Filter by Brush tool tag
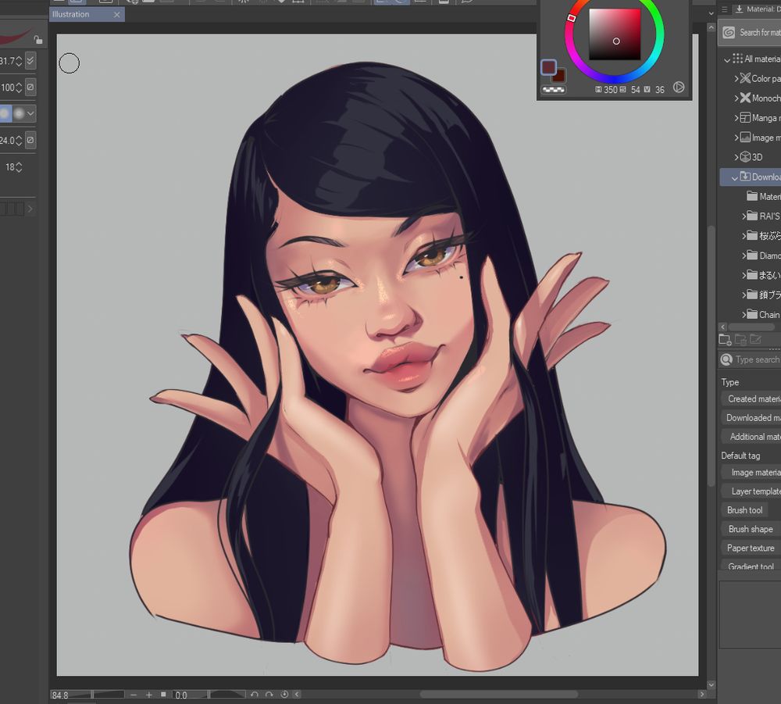Screen dimensions: 781x704 744,510
